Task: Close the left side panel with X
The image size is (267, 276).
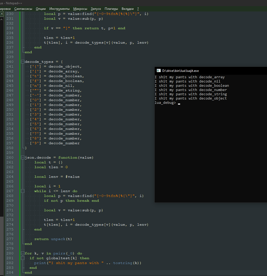Action: point(2,14)
